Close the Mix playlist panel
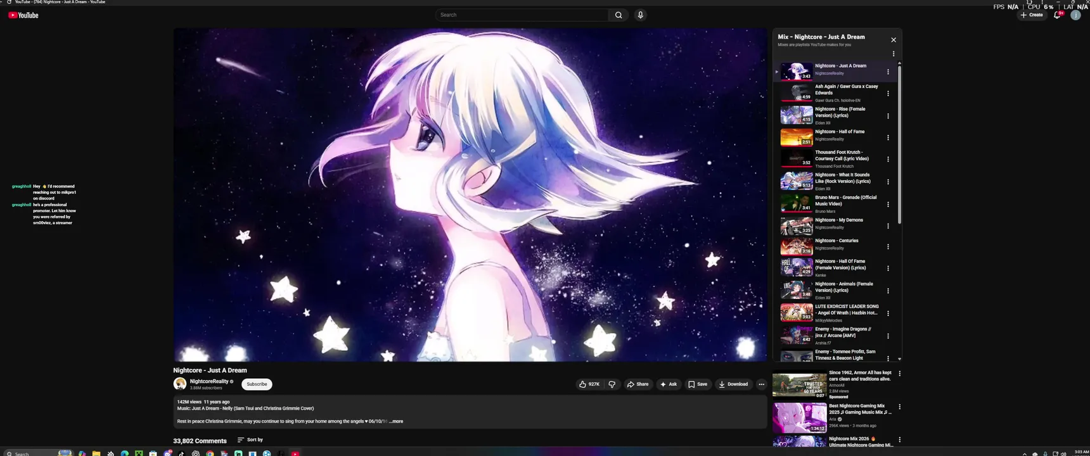 tap(894, 40)
